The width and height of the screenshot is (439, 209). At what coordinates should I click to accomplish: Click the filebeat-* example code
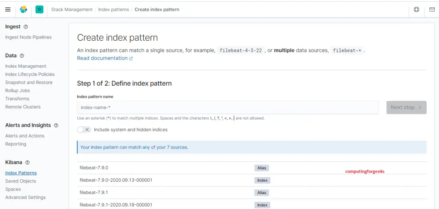click(x=347, y=51)
